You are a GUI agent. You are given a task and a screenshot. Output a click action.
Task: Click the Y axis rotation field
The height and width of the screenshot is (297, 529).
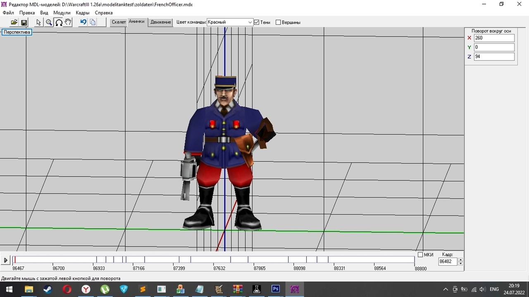click(x=494, y=47)
